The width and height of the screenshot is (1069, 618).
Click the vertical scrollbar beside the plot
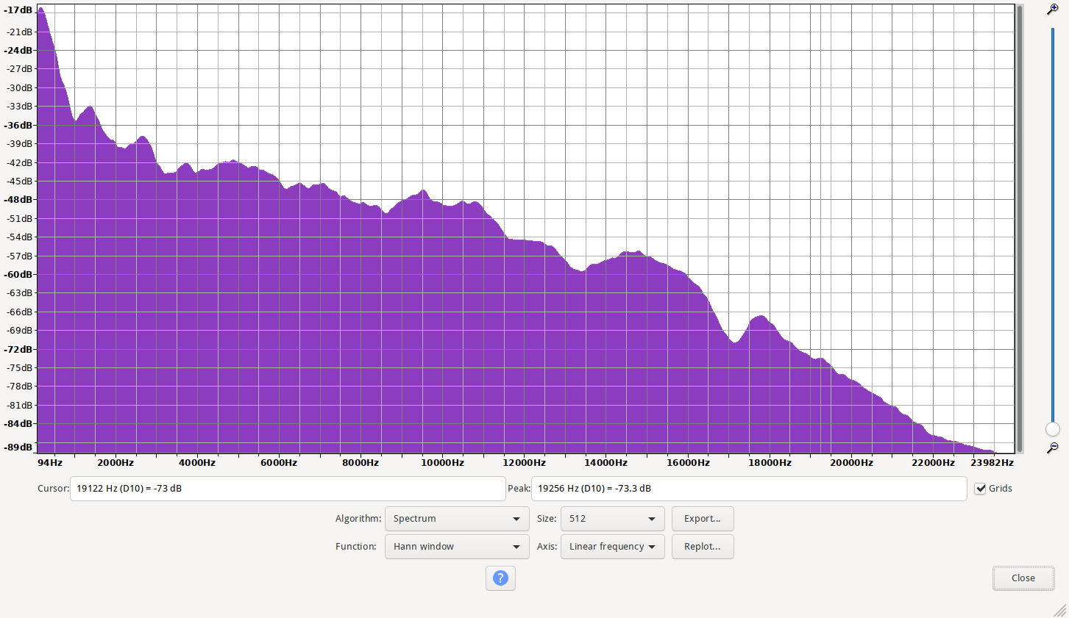click(x=1020, y=229)
